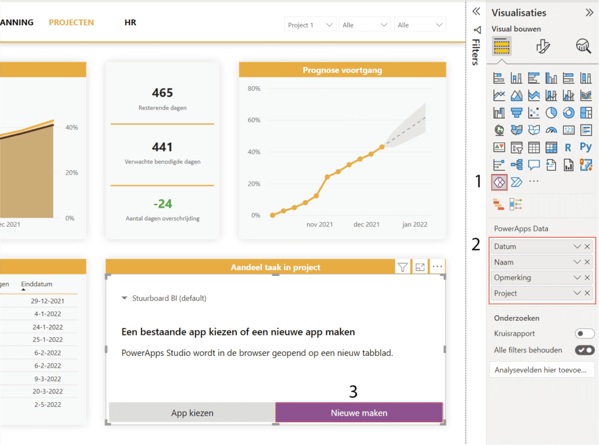Select the Power Apps visual icon
Image resolution: width=599 pixels, height=445 pixels.
(x=499, y=182)
